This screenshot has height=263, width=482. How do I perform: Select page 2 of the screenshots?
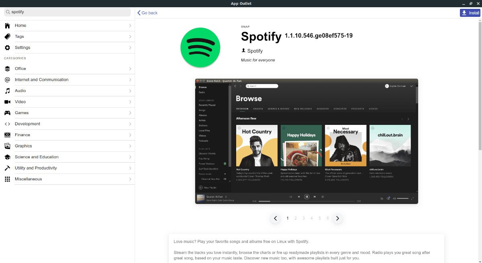point(295,218)
